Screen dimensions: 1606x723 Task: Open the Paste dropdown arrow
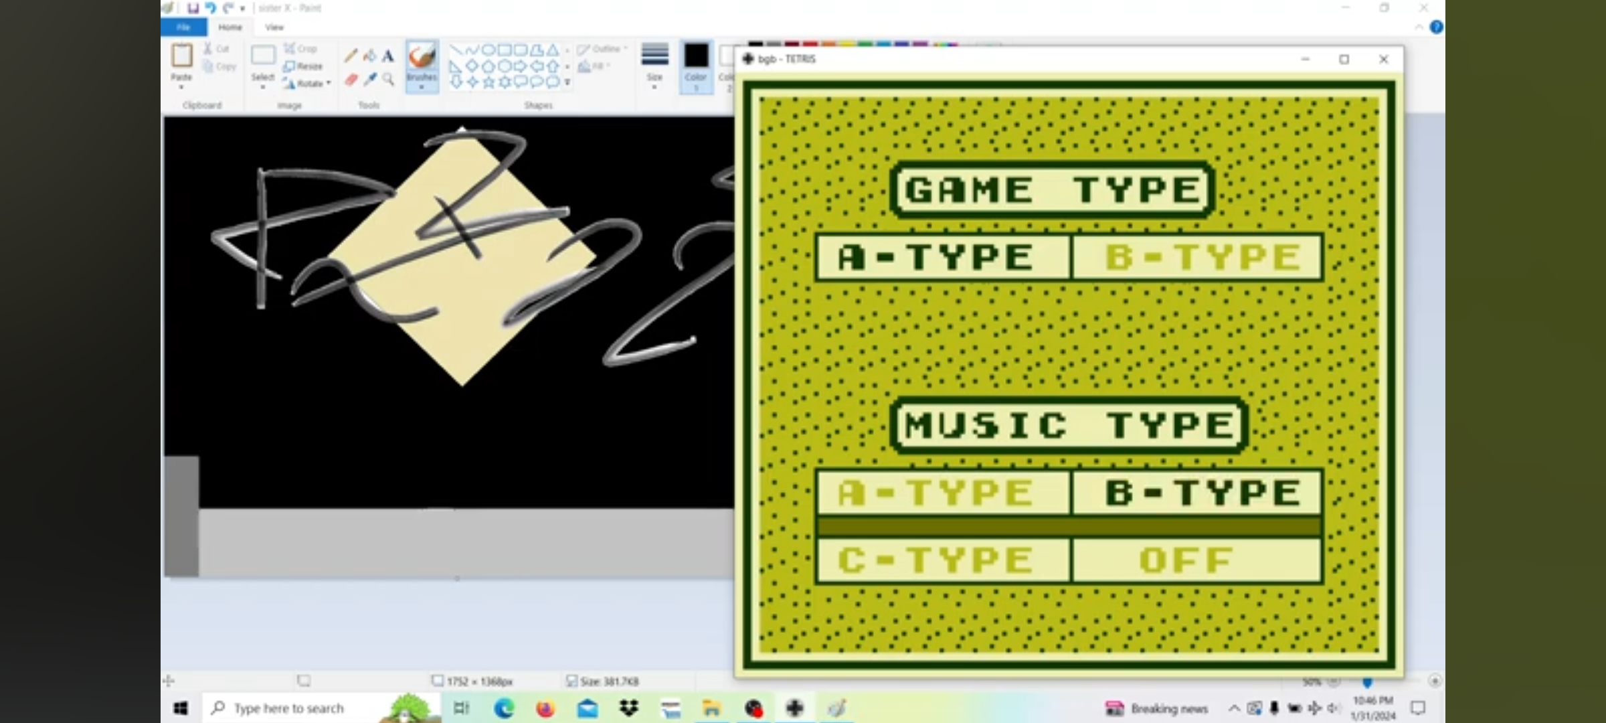(181, 87)
